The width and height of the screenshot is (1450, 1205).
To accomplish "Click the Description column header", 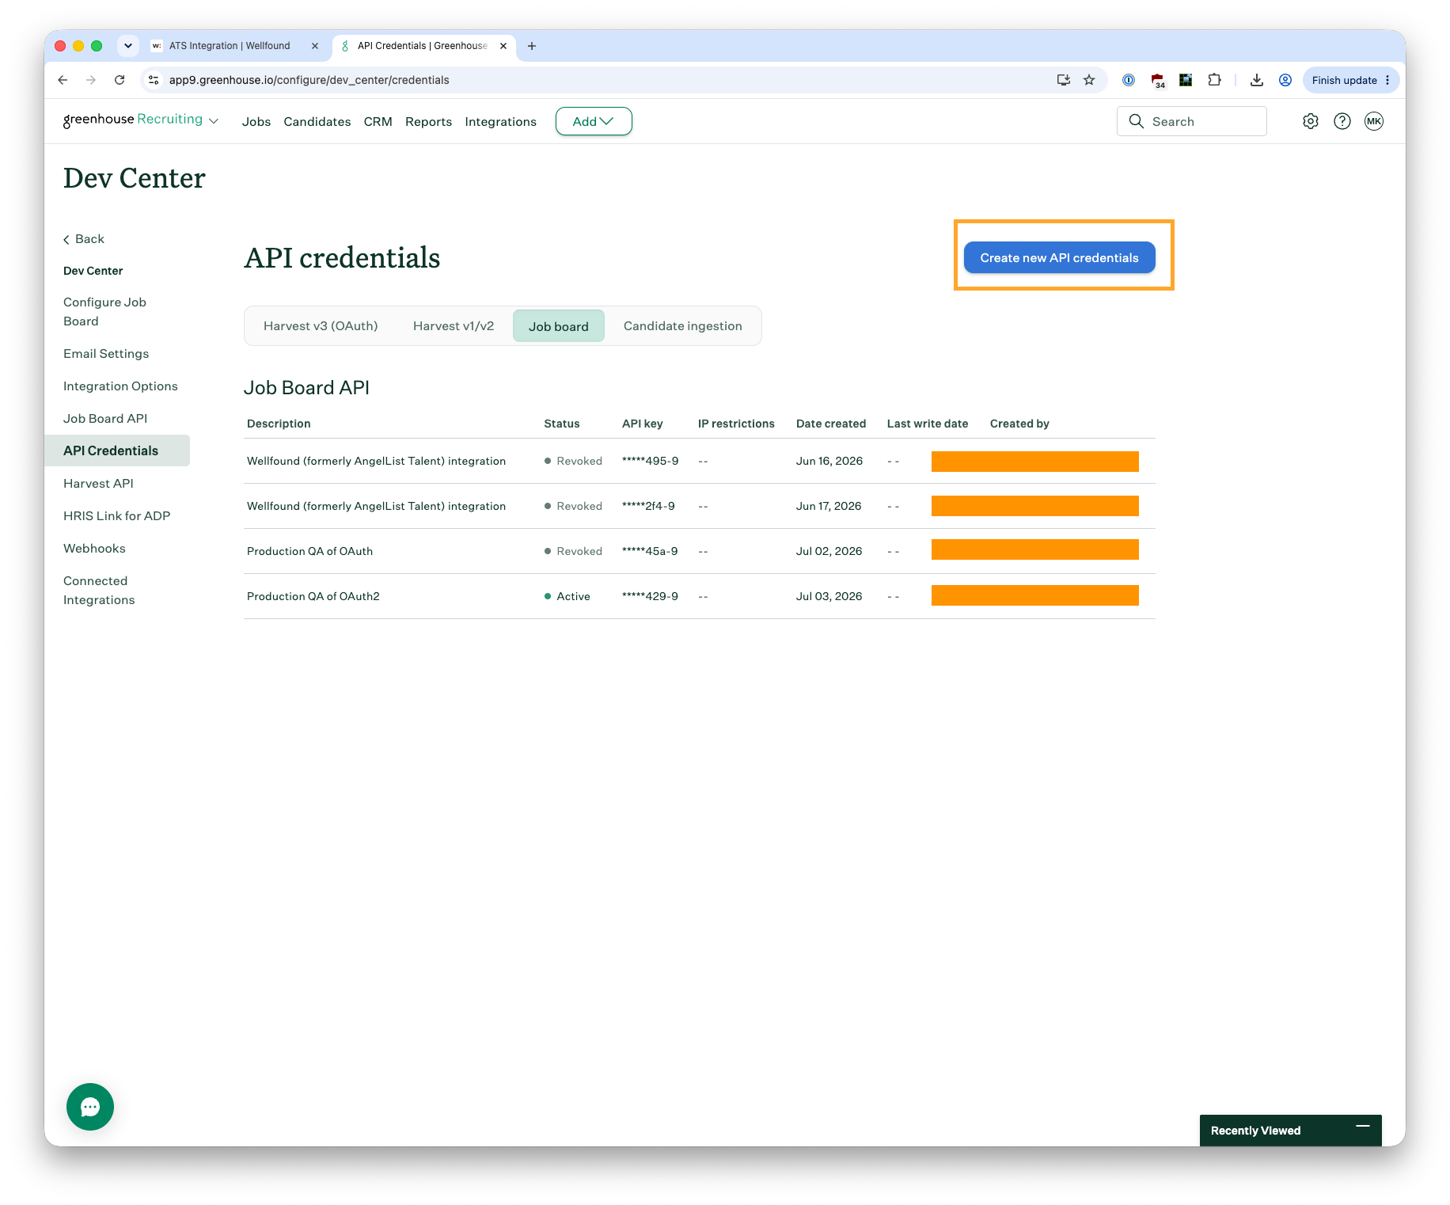I will coord(279,424).
